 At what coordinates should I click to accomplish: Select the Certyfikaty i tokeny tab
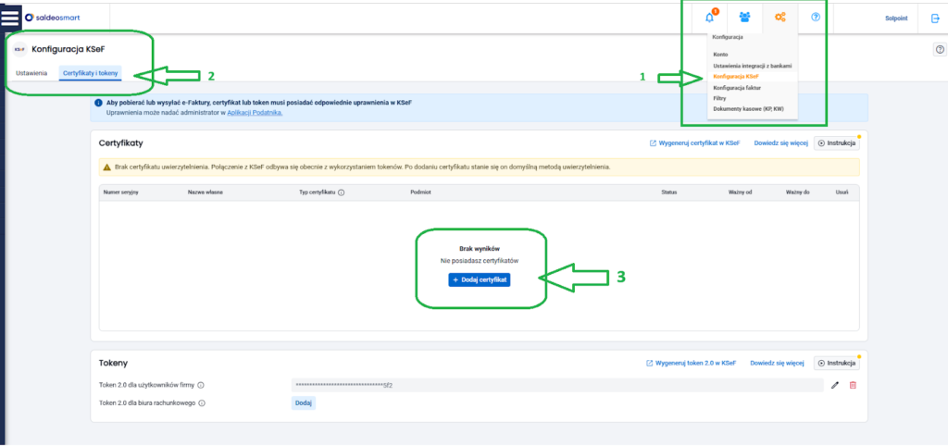pos(91,72)
